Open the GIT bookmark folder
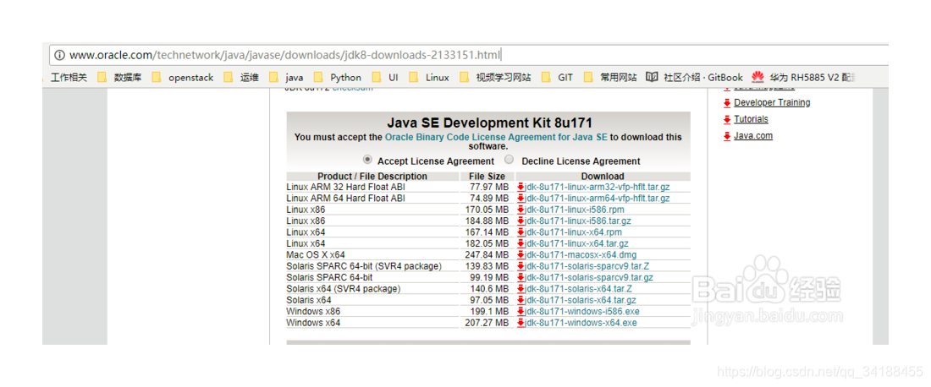The width and height of the screenshot is (931, 387). coord(558,78)
